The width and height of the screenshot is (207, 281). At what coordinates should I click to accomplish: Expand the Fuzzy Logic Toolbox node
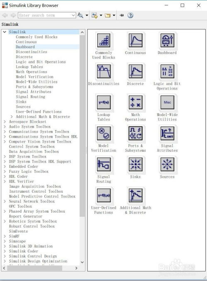[x=5, y=172]
